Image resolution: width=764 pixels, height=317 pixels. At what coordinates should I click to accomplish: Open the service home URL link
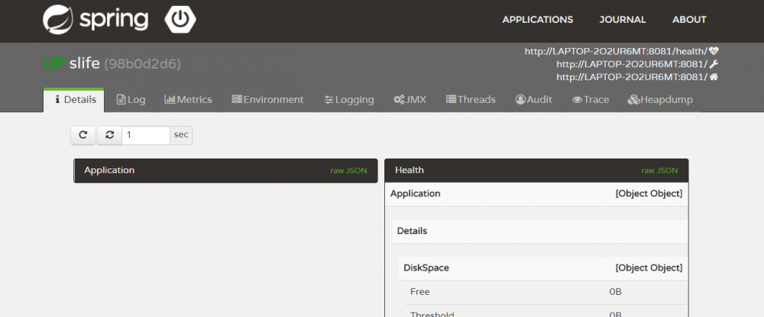tap(632, 77)
